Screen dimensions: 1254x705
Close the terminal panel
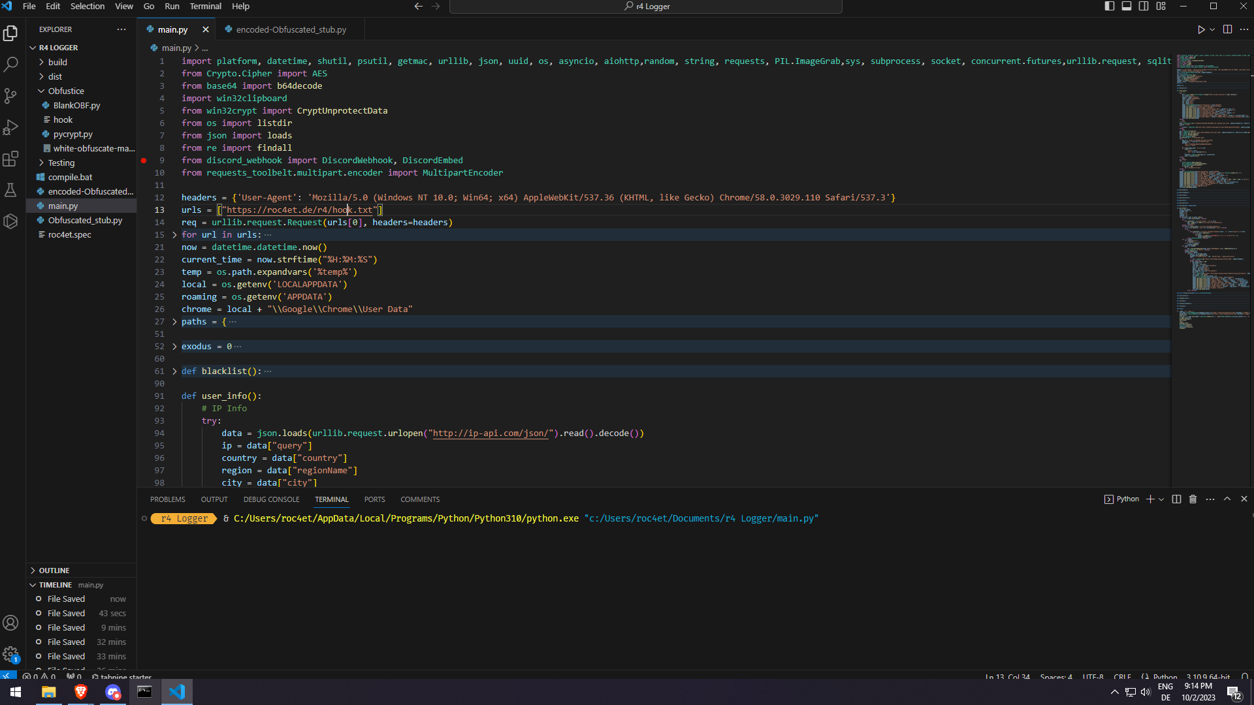(x=1244, y=499)
